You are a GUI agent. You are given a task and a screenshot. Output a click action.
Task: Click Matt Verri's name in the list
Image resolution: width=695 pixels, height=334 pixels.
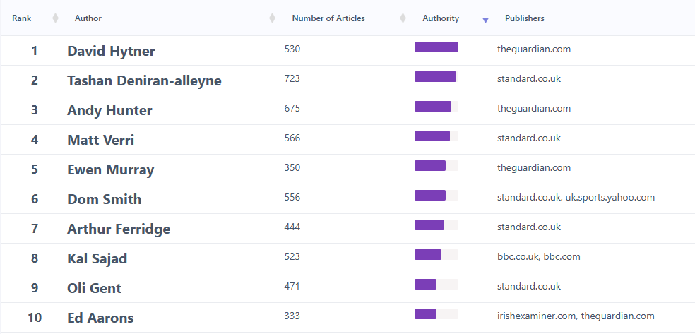coord(100,140)
